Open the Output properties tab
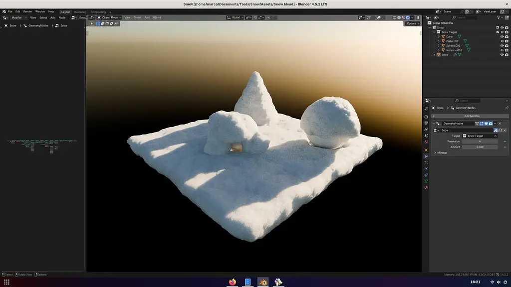 point(426,123)
